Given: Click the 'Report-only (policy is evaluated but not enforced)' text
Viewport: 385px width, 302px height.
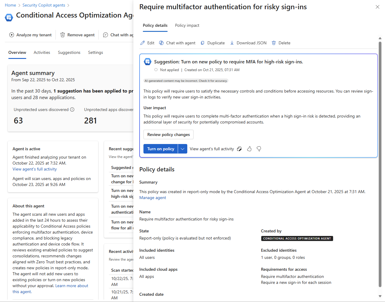Looking at the screenshot, I should pyautogui.click(x=185, y=238).
